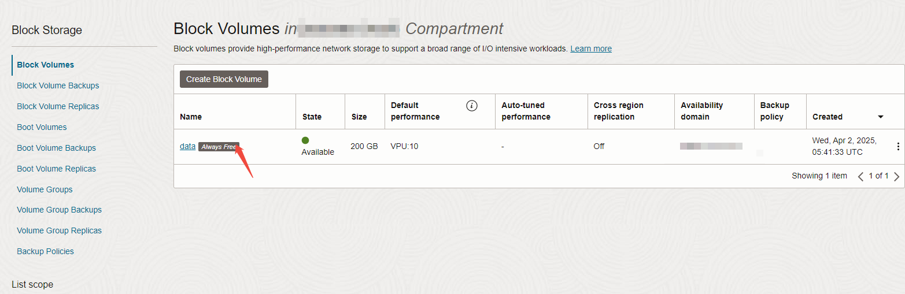This screenshot has width=905, height=294.
Task: Open Backup Policies page
Action: 45,251
